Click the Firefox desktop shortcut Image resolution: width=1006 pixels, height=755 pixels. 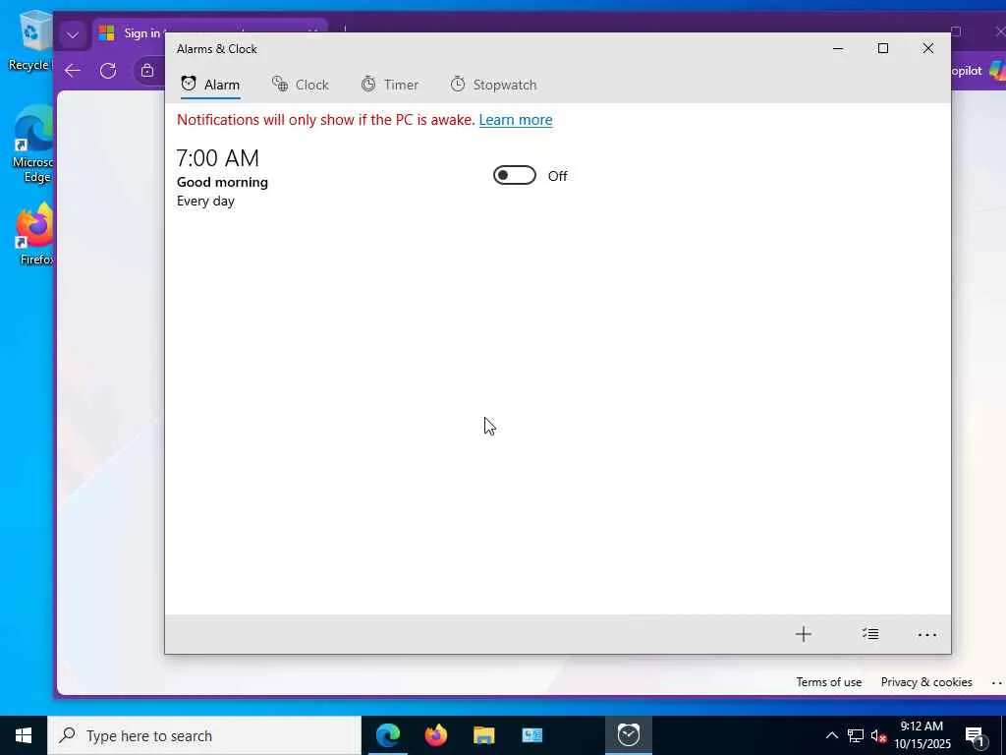click(34, 234)
